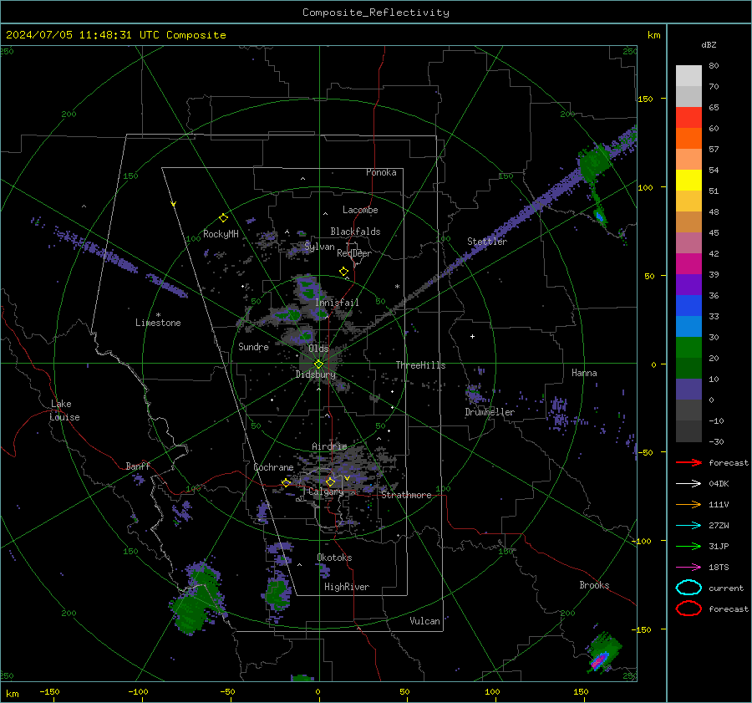Click the dBZ legend heading
The height and width of the screenshot is (703, 752).
pyautogui.click(x=709, y=44)
